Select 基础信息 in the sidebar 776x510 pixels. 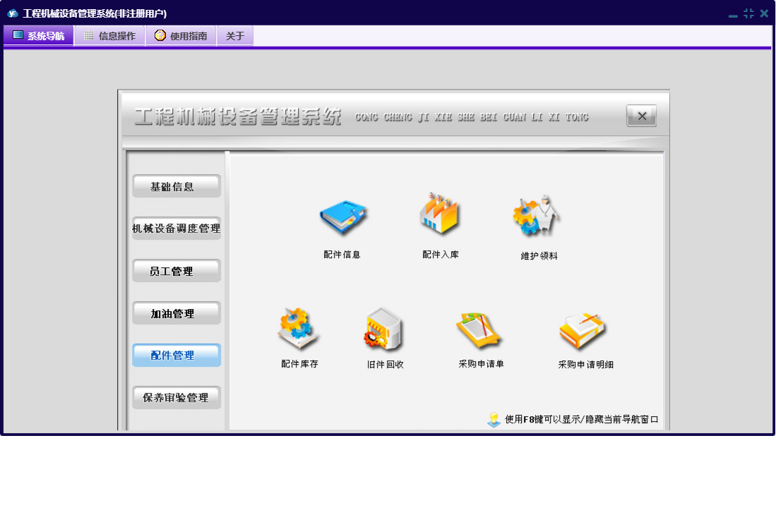coord(177,186)
